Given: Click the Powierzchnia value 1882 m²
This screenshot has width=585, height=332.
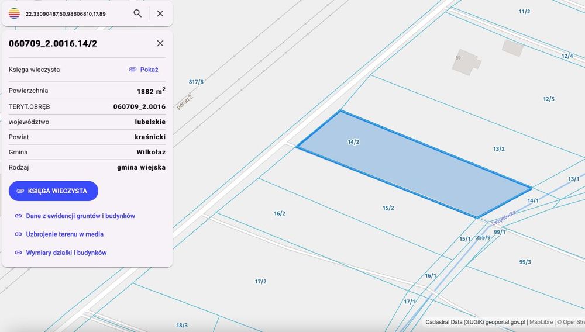Looking at the screenshot, I should pos(151,91).
